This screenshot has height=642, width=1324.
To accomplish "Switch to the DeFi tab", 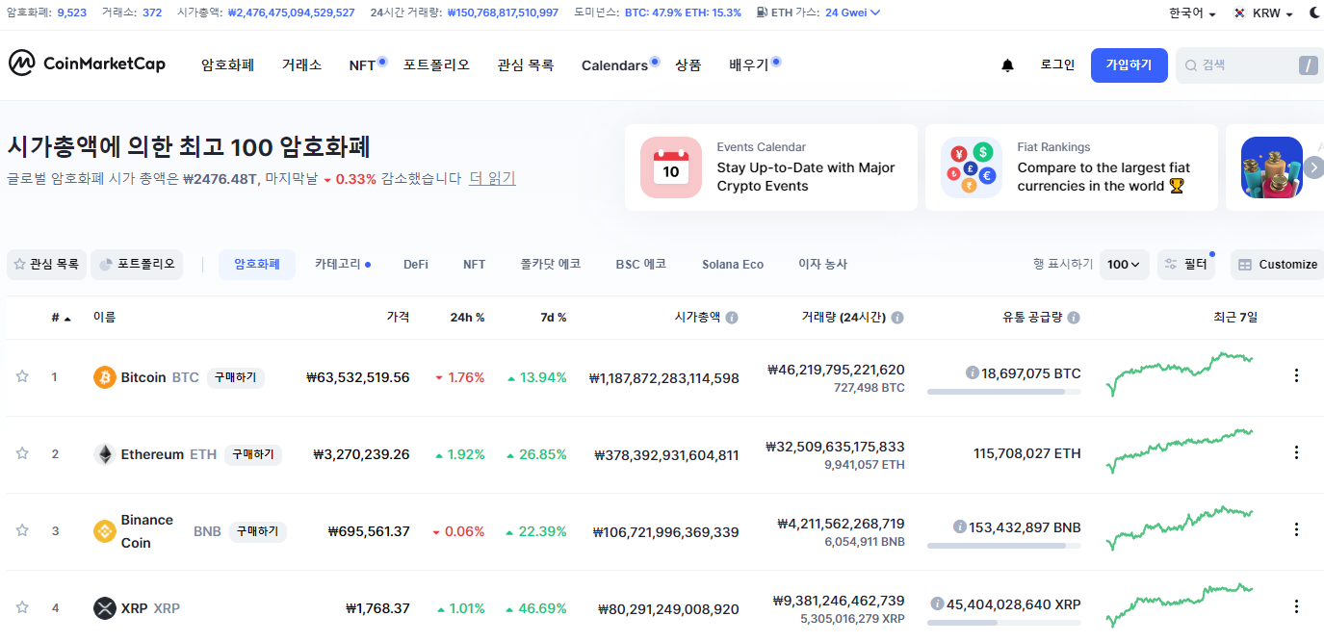I will coord(416,264).
